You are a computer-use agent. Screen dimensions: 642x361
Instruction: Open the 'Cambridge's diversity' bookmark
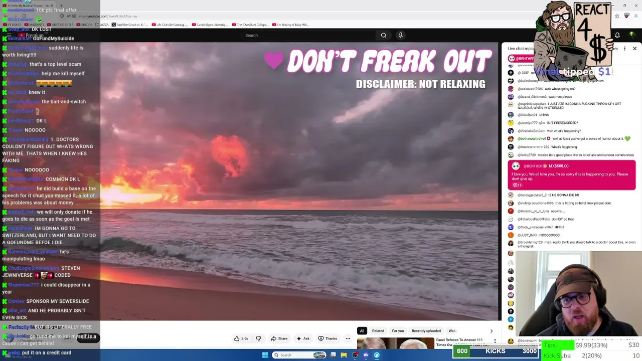211,25
